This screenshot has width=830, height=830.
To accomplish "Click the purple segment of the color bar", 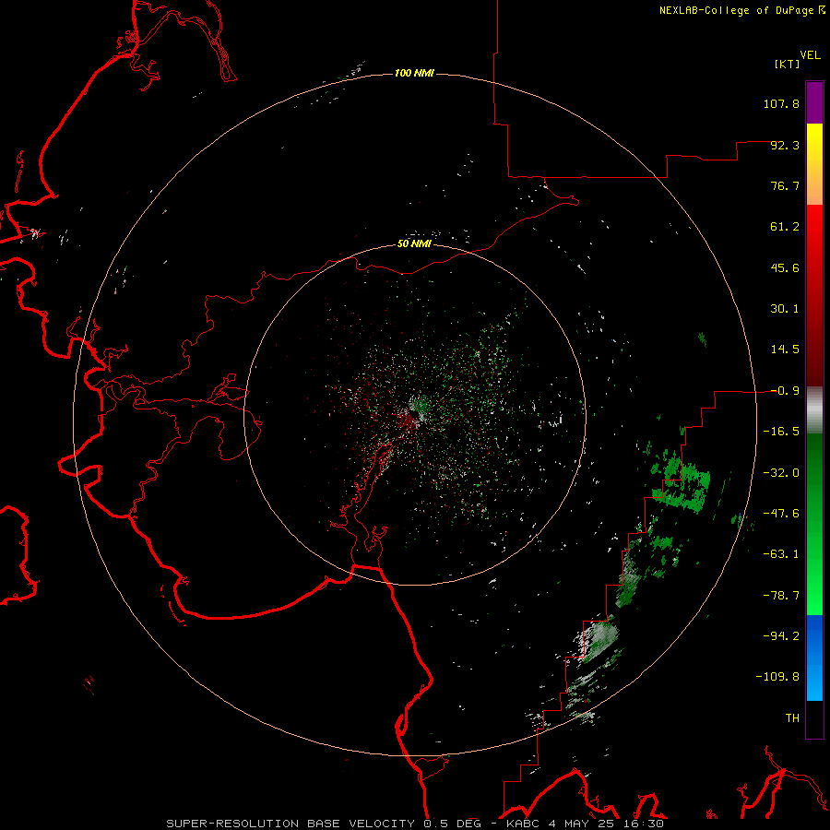I will tap(814, 102).
